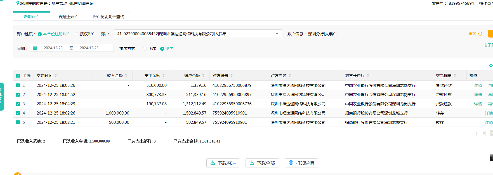Open 详情 link for first transaction
The width and height of the screenshot is (493, 175).
coord(478,85)
